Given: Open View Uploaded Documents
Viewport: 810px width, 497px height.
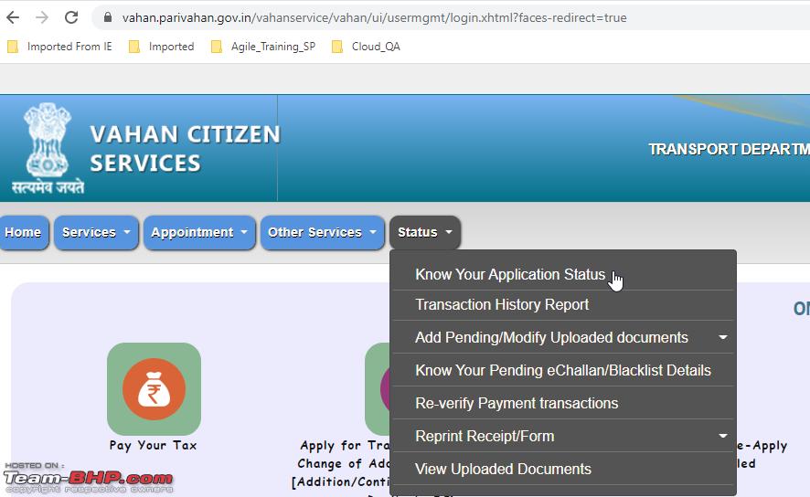Looking at the screenshot, I should (x=563, y=469).
